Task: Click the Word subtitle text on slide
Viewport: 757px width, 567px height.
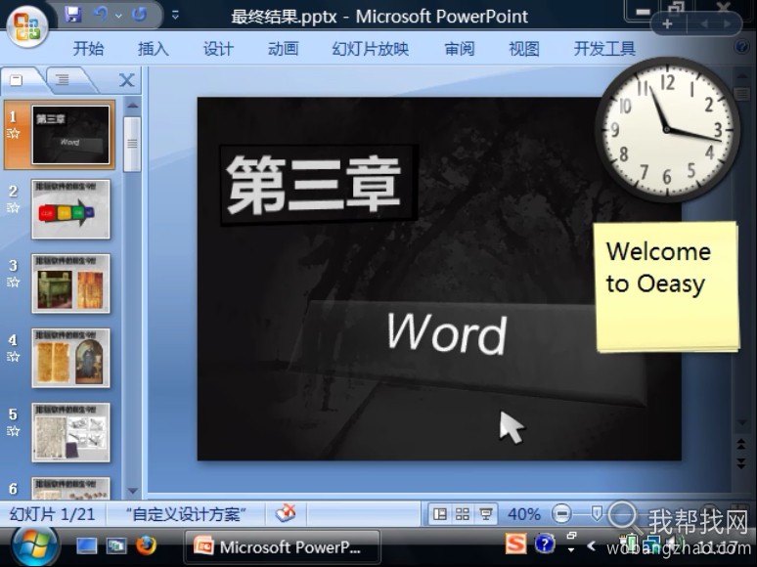Action: pyautogui.click(x=447, y=333)
